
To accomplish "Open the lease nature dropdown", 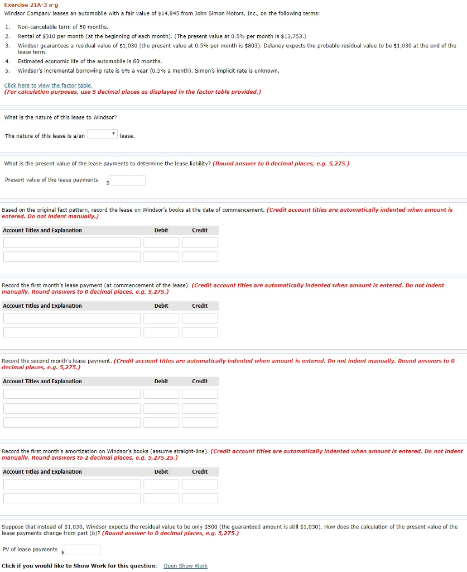I will (102, 135).
